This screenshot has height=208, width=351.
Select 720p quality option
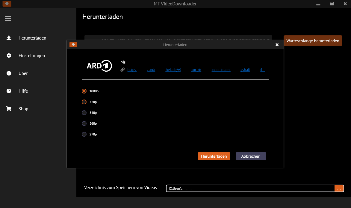click(x=84, y=102)
